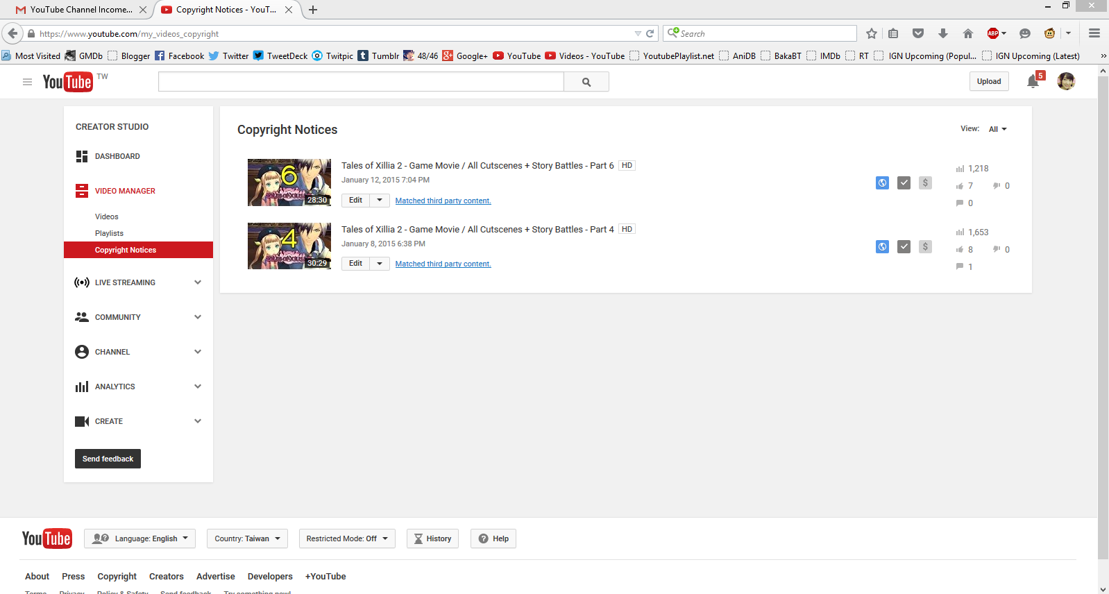Image resolution: width=1109 pixels, height=594 pixels.
Task: Go to the browser home icon
Action: 968,33
